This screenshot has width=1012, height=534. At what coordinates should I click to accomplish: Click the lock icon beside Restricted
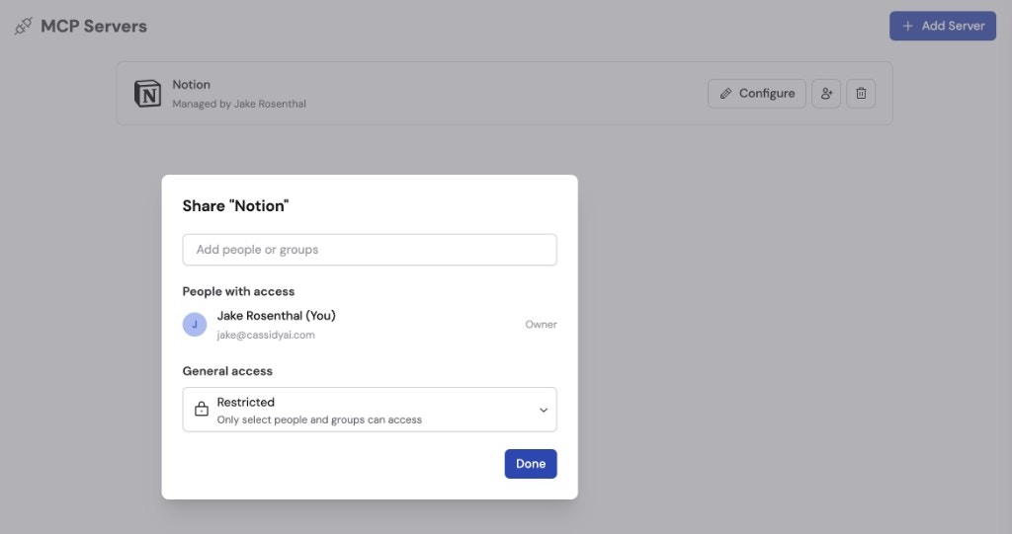coord(202,409)
